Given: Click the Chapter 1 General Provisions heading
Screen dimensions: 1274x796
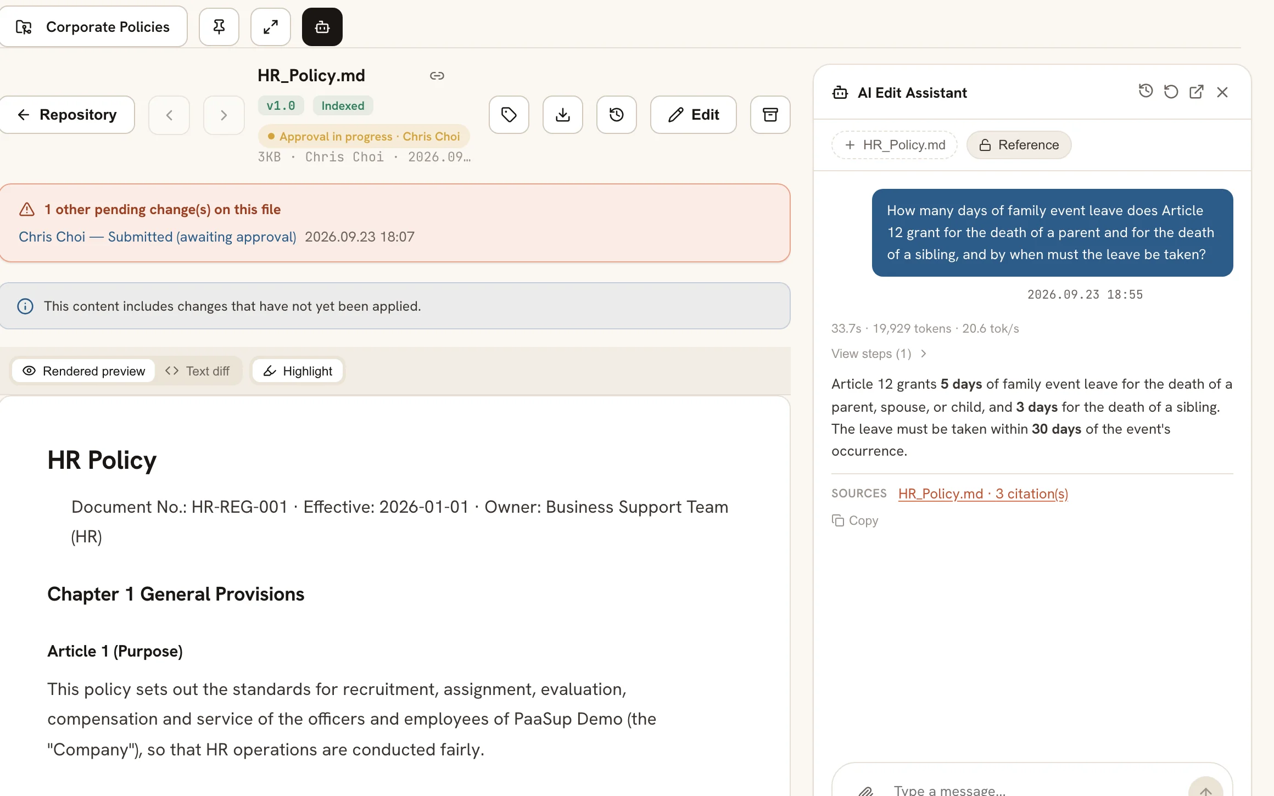Looking at the screenshot, I should (176, 594).
